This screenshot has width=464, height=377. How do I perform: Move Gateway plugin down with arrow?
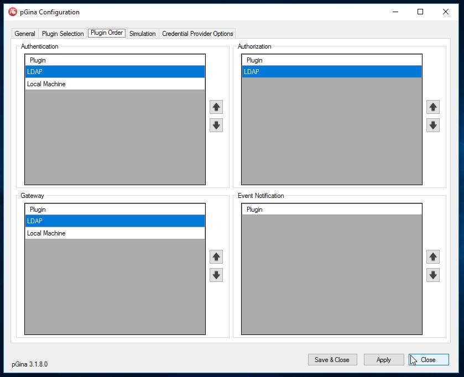coord(216,275)
